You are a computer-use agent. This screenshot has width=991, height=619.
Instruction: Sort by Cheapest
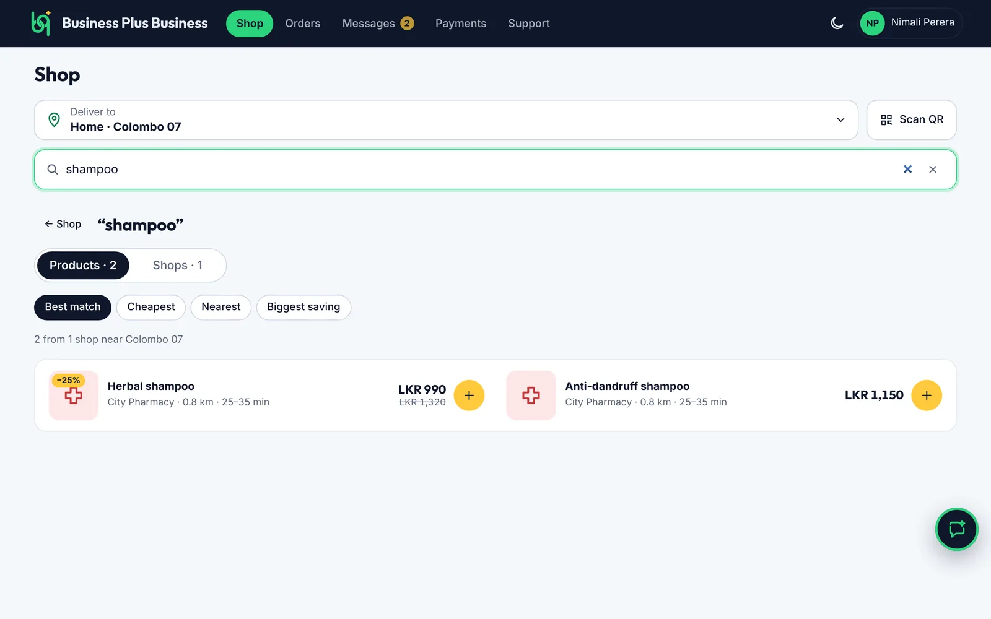point(151,307)
